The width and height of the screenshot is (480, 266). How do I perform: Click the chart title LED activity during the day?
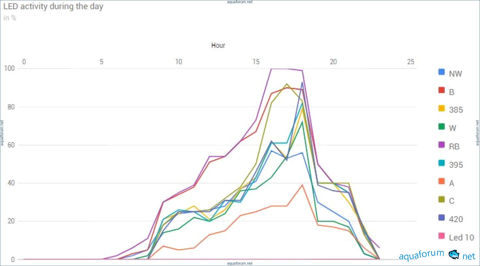click(x=53, y=6)
